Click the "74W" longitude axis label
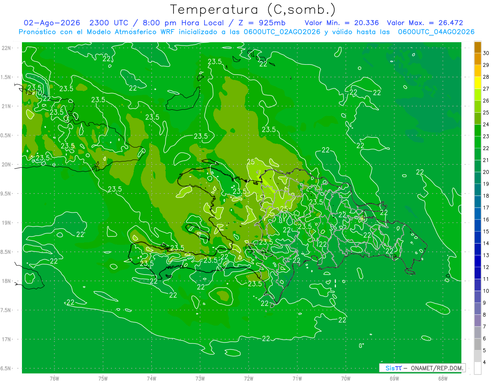Viewport: 497px width, 384px height. point(152,378)
